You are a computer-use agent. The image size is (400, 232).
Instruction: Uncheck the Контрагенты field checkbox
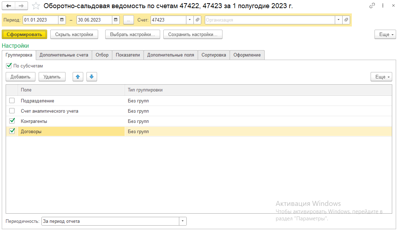tap(12, 121)
